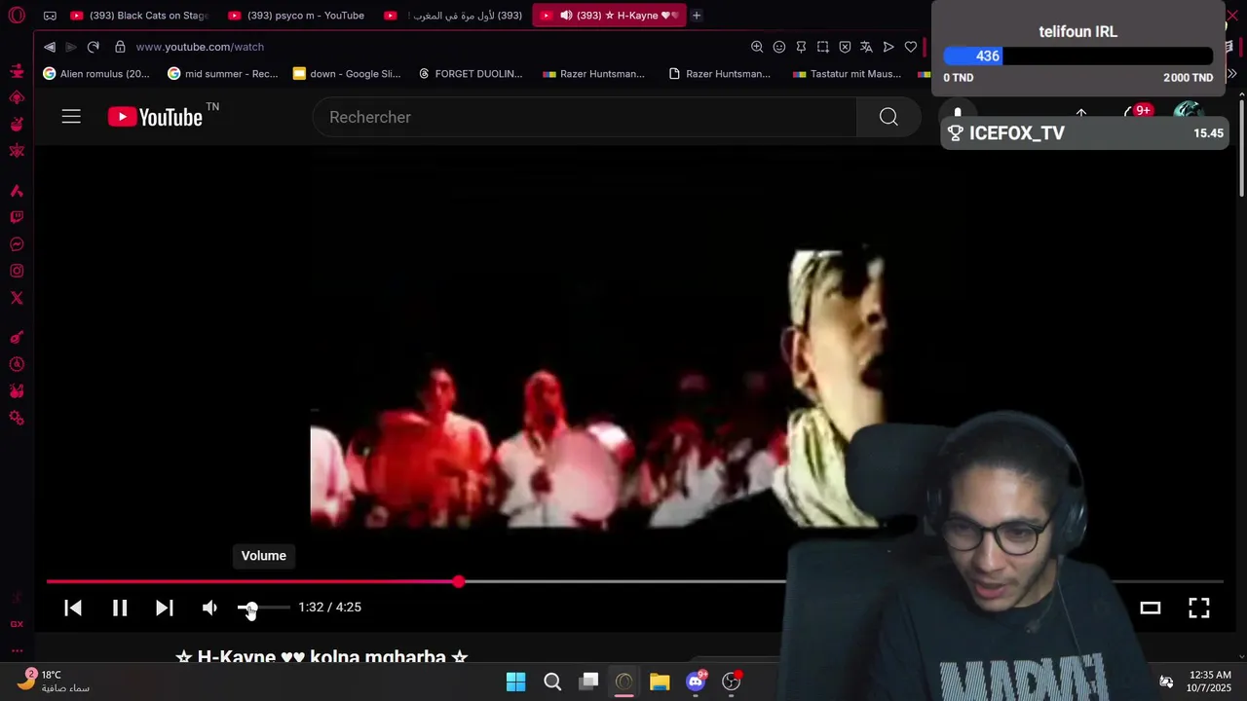
Task: Select the H-Kayne tab
Action: 609,16
